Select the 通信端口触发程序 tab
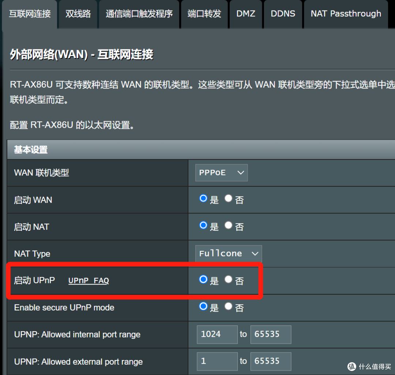The image size is (395, 375). coord(139,14)
